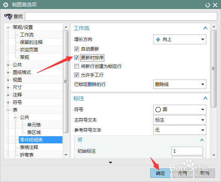Click the 应用 button
Image resolution: width=221 pixels, height=182 pixels.
tap(183, 173)
